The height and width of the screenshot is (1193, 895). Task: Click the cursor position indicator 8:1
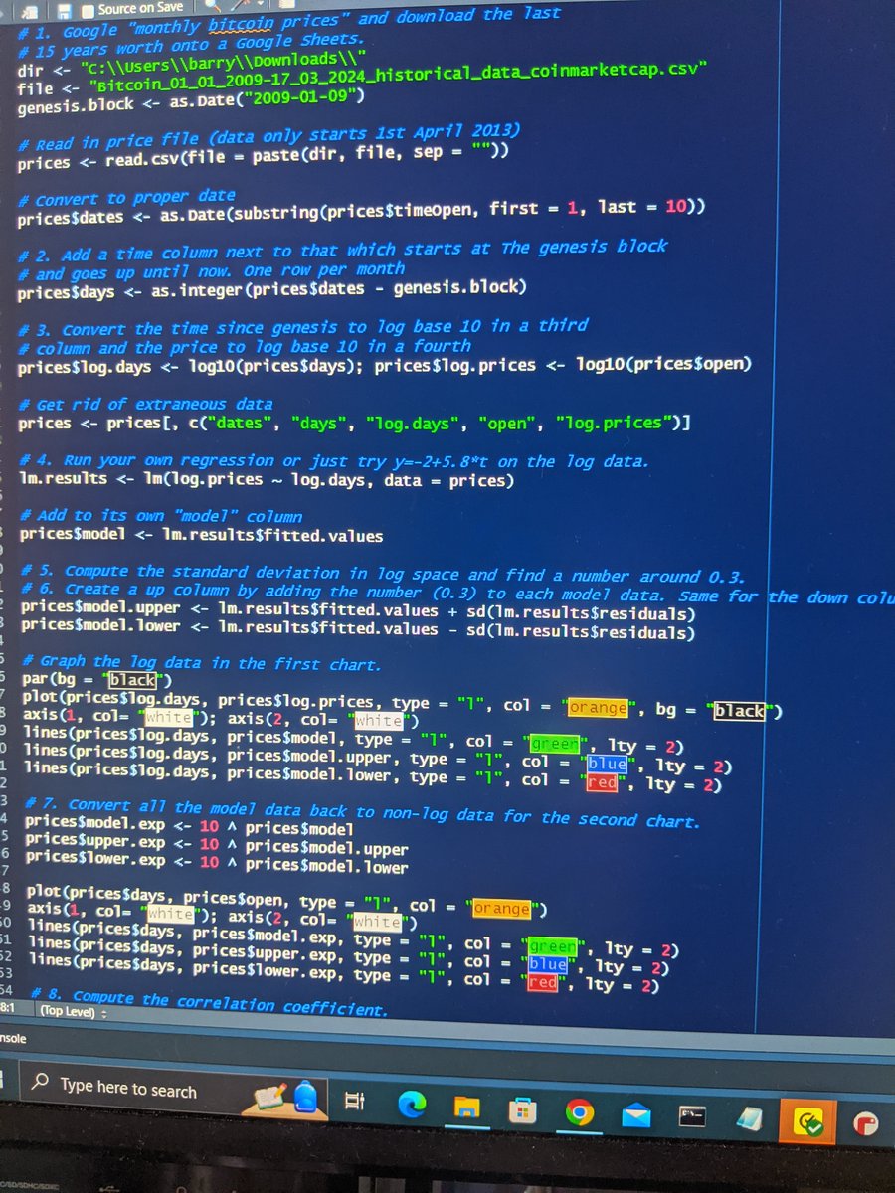coord(10,1008)
